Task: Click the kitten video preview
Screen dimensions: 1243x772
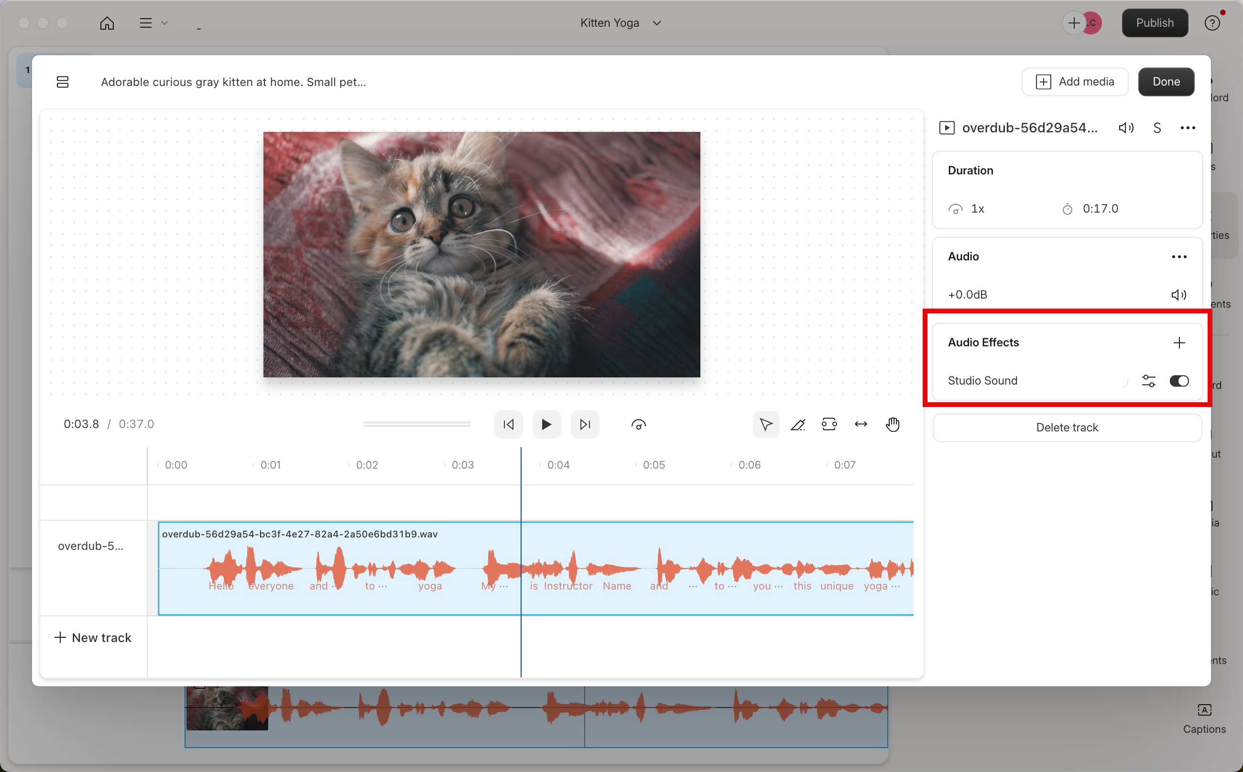Action: 481,254
